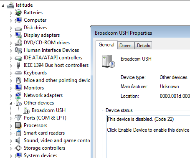Open the Driver tab
The image size is (190, 158).
(x=125, y=46)
